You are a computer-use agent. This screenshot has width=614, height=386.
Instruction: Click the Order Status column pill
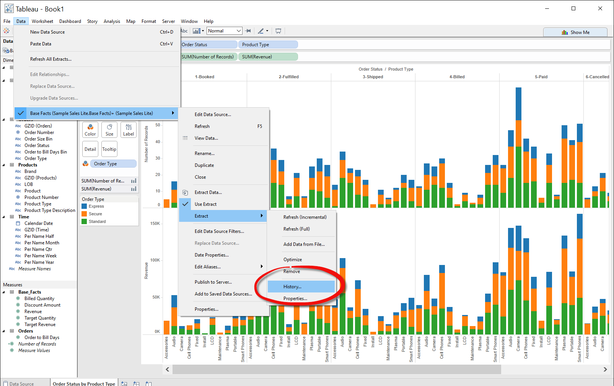tap(209, 45)
